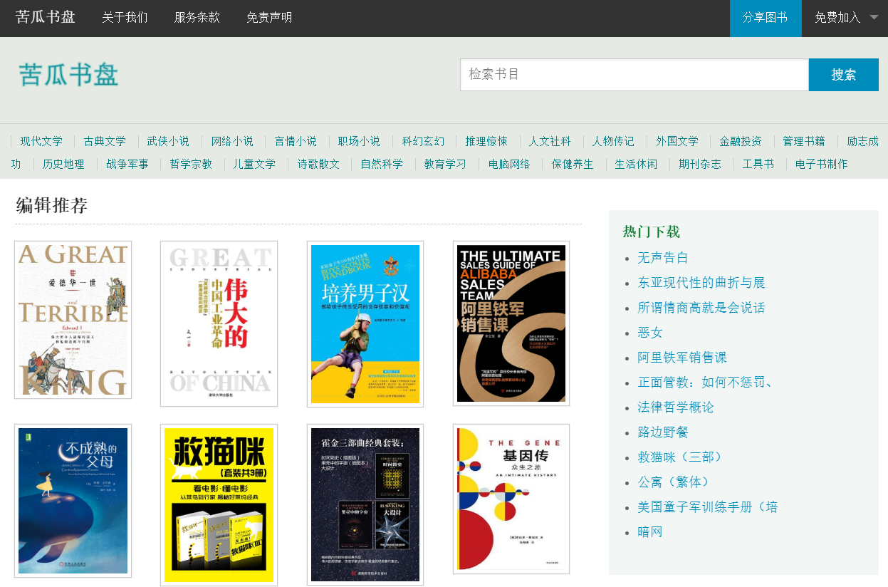The height and width of the screenshot is (587, 888).
Task: Focus the 检索书目 search field
Action: [634, 75]
